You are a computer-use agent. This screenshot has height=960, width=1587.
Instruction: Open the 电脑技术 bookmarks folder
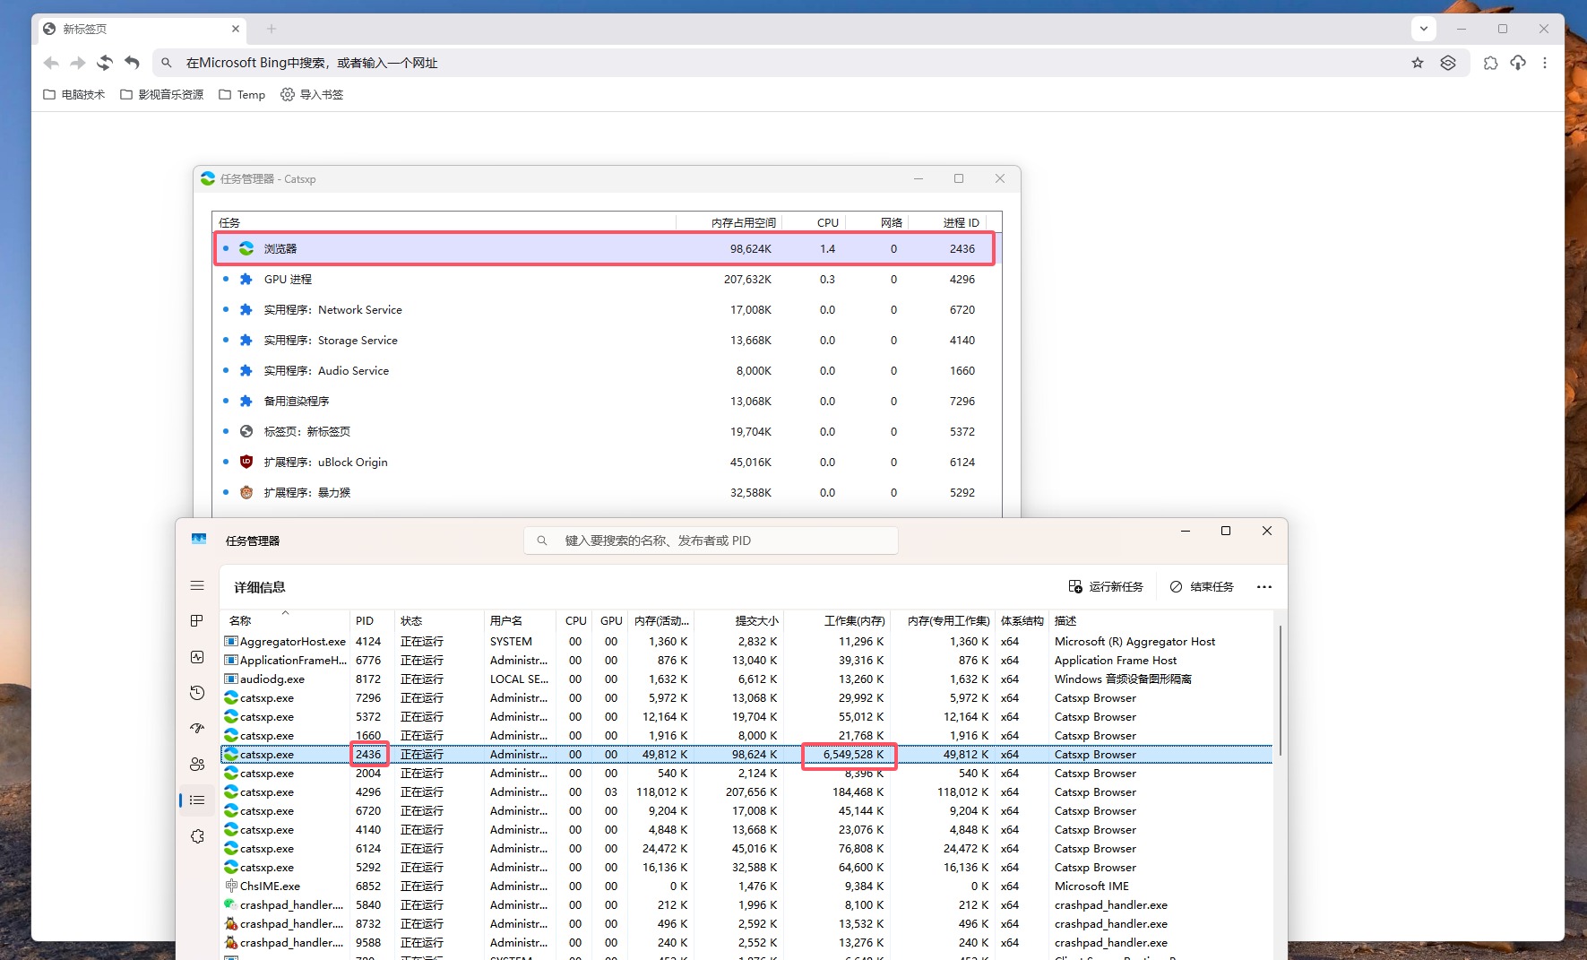click(x=74, y=94)
